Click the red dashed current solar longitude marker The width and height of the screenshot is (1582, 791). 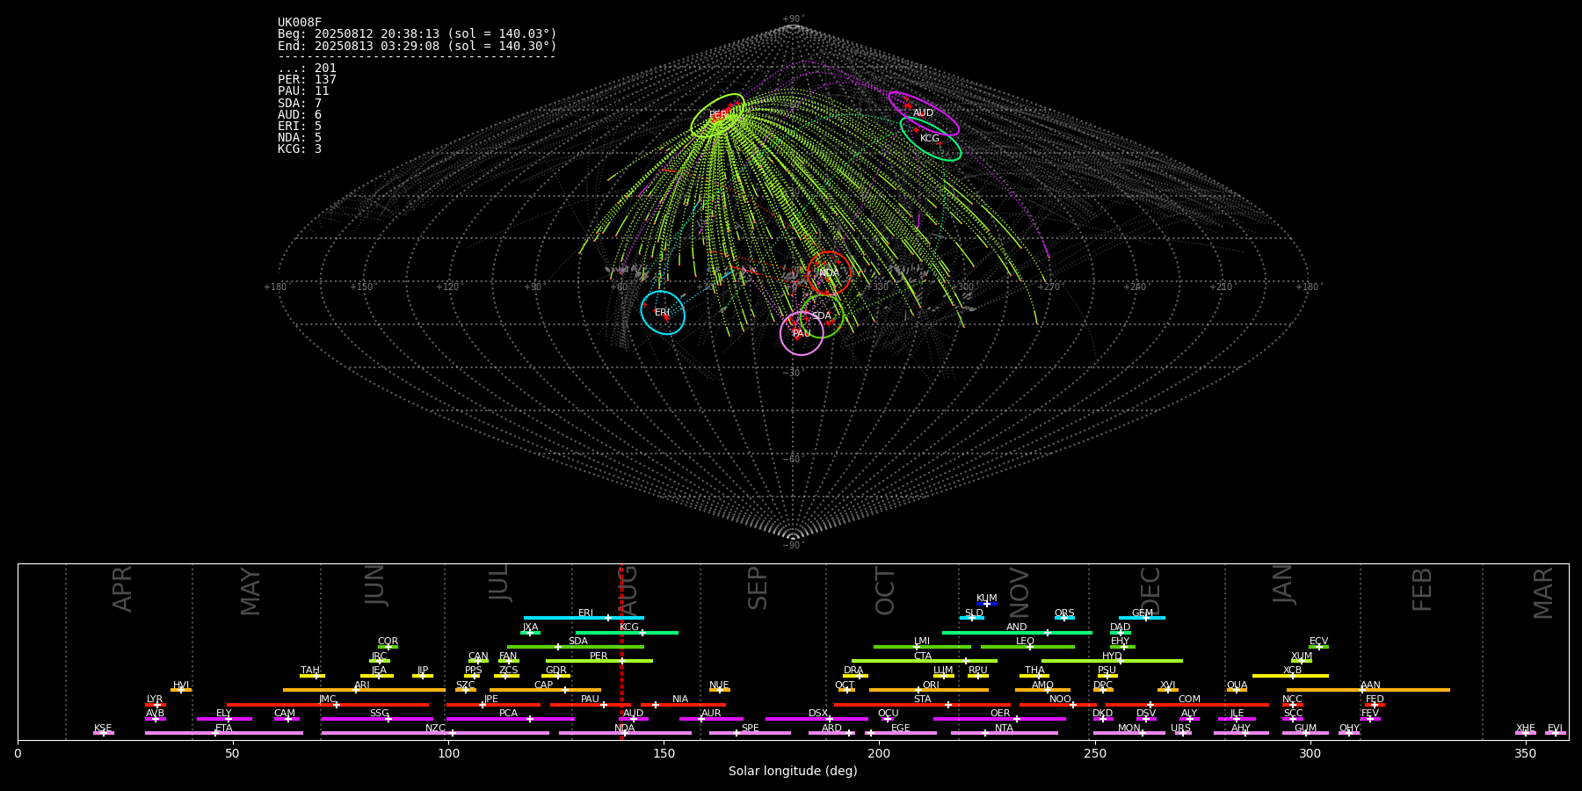click(x=621, y=651)
